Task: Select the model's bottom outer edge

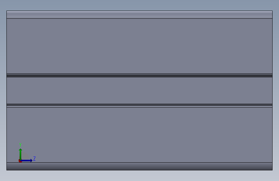Action: click(140, 170)
